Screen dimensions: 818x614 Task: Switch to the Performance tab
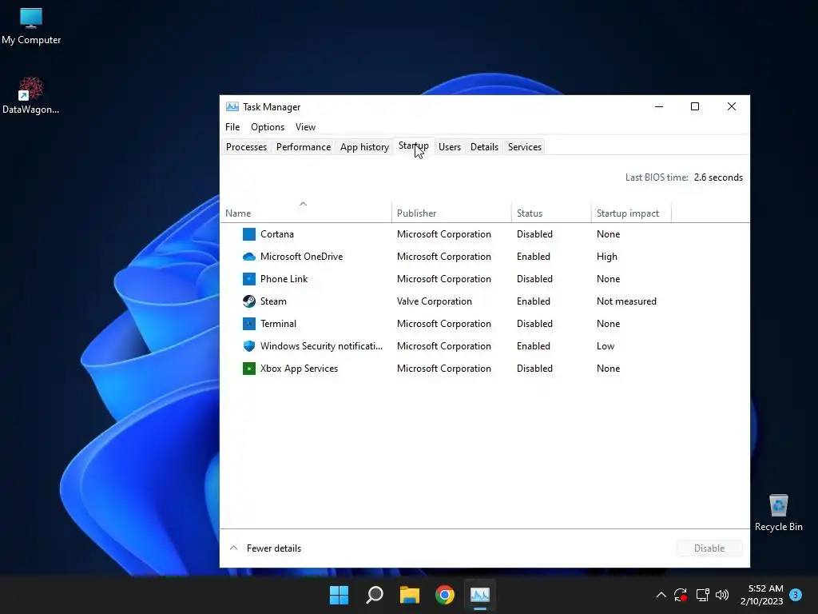click(x=304, y=147)
